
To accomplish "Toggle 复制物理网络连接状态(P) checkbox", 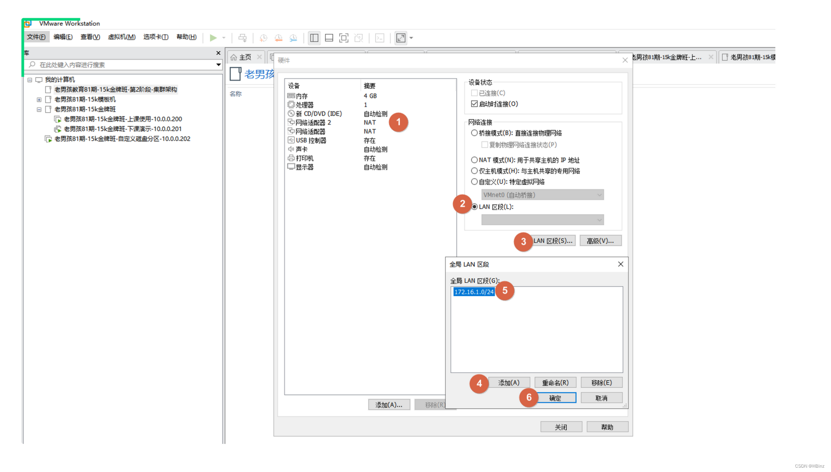I will tap(485, 145).
